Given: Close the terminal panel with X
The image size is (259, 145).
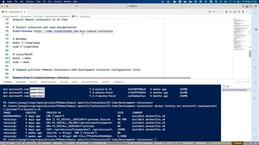Looking at the screenshot, I should tap(248, 82).
